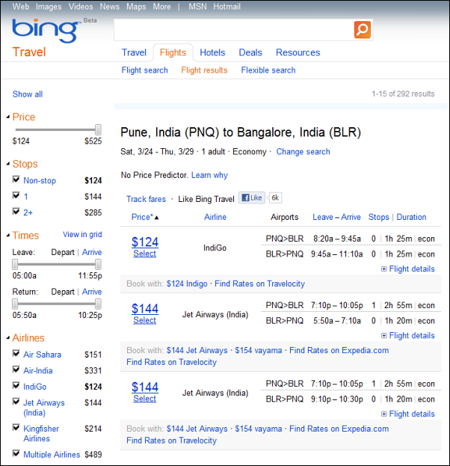Click the Price slider handle
The height and width of the screenshot is (466, 450).
tap(98, 129)
